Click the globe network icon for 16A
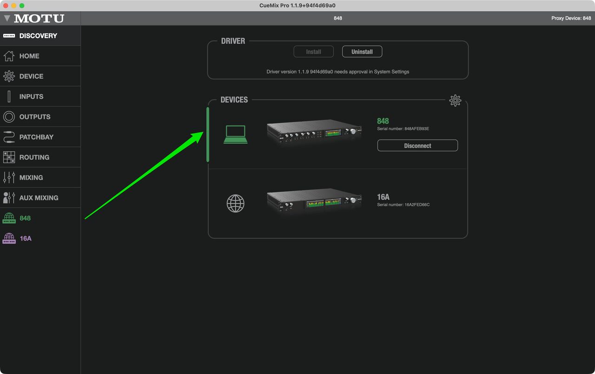The height and width of the screenshot is (374, 595). (236, 203)
